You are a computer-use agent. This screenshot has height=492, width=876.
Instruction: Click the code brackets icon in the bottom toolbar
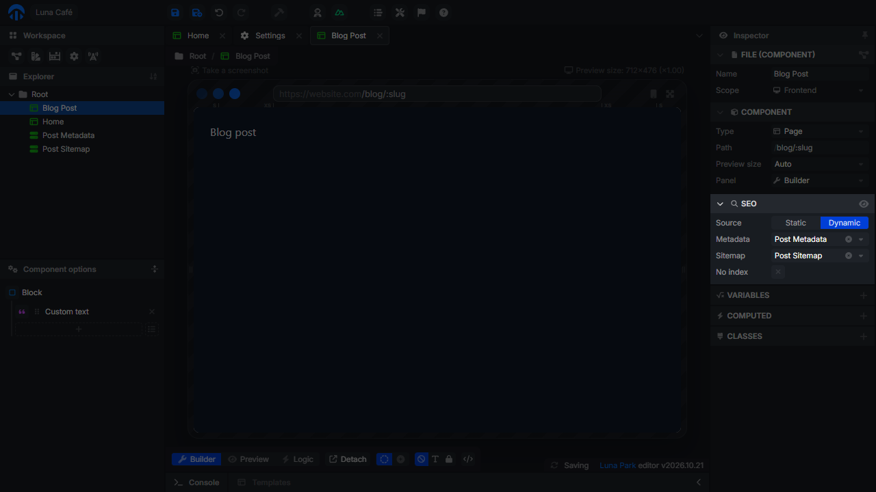point(468,459)
